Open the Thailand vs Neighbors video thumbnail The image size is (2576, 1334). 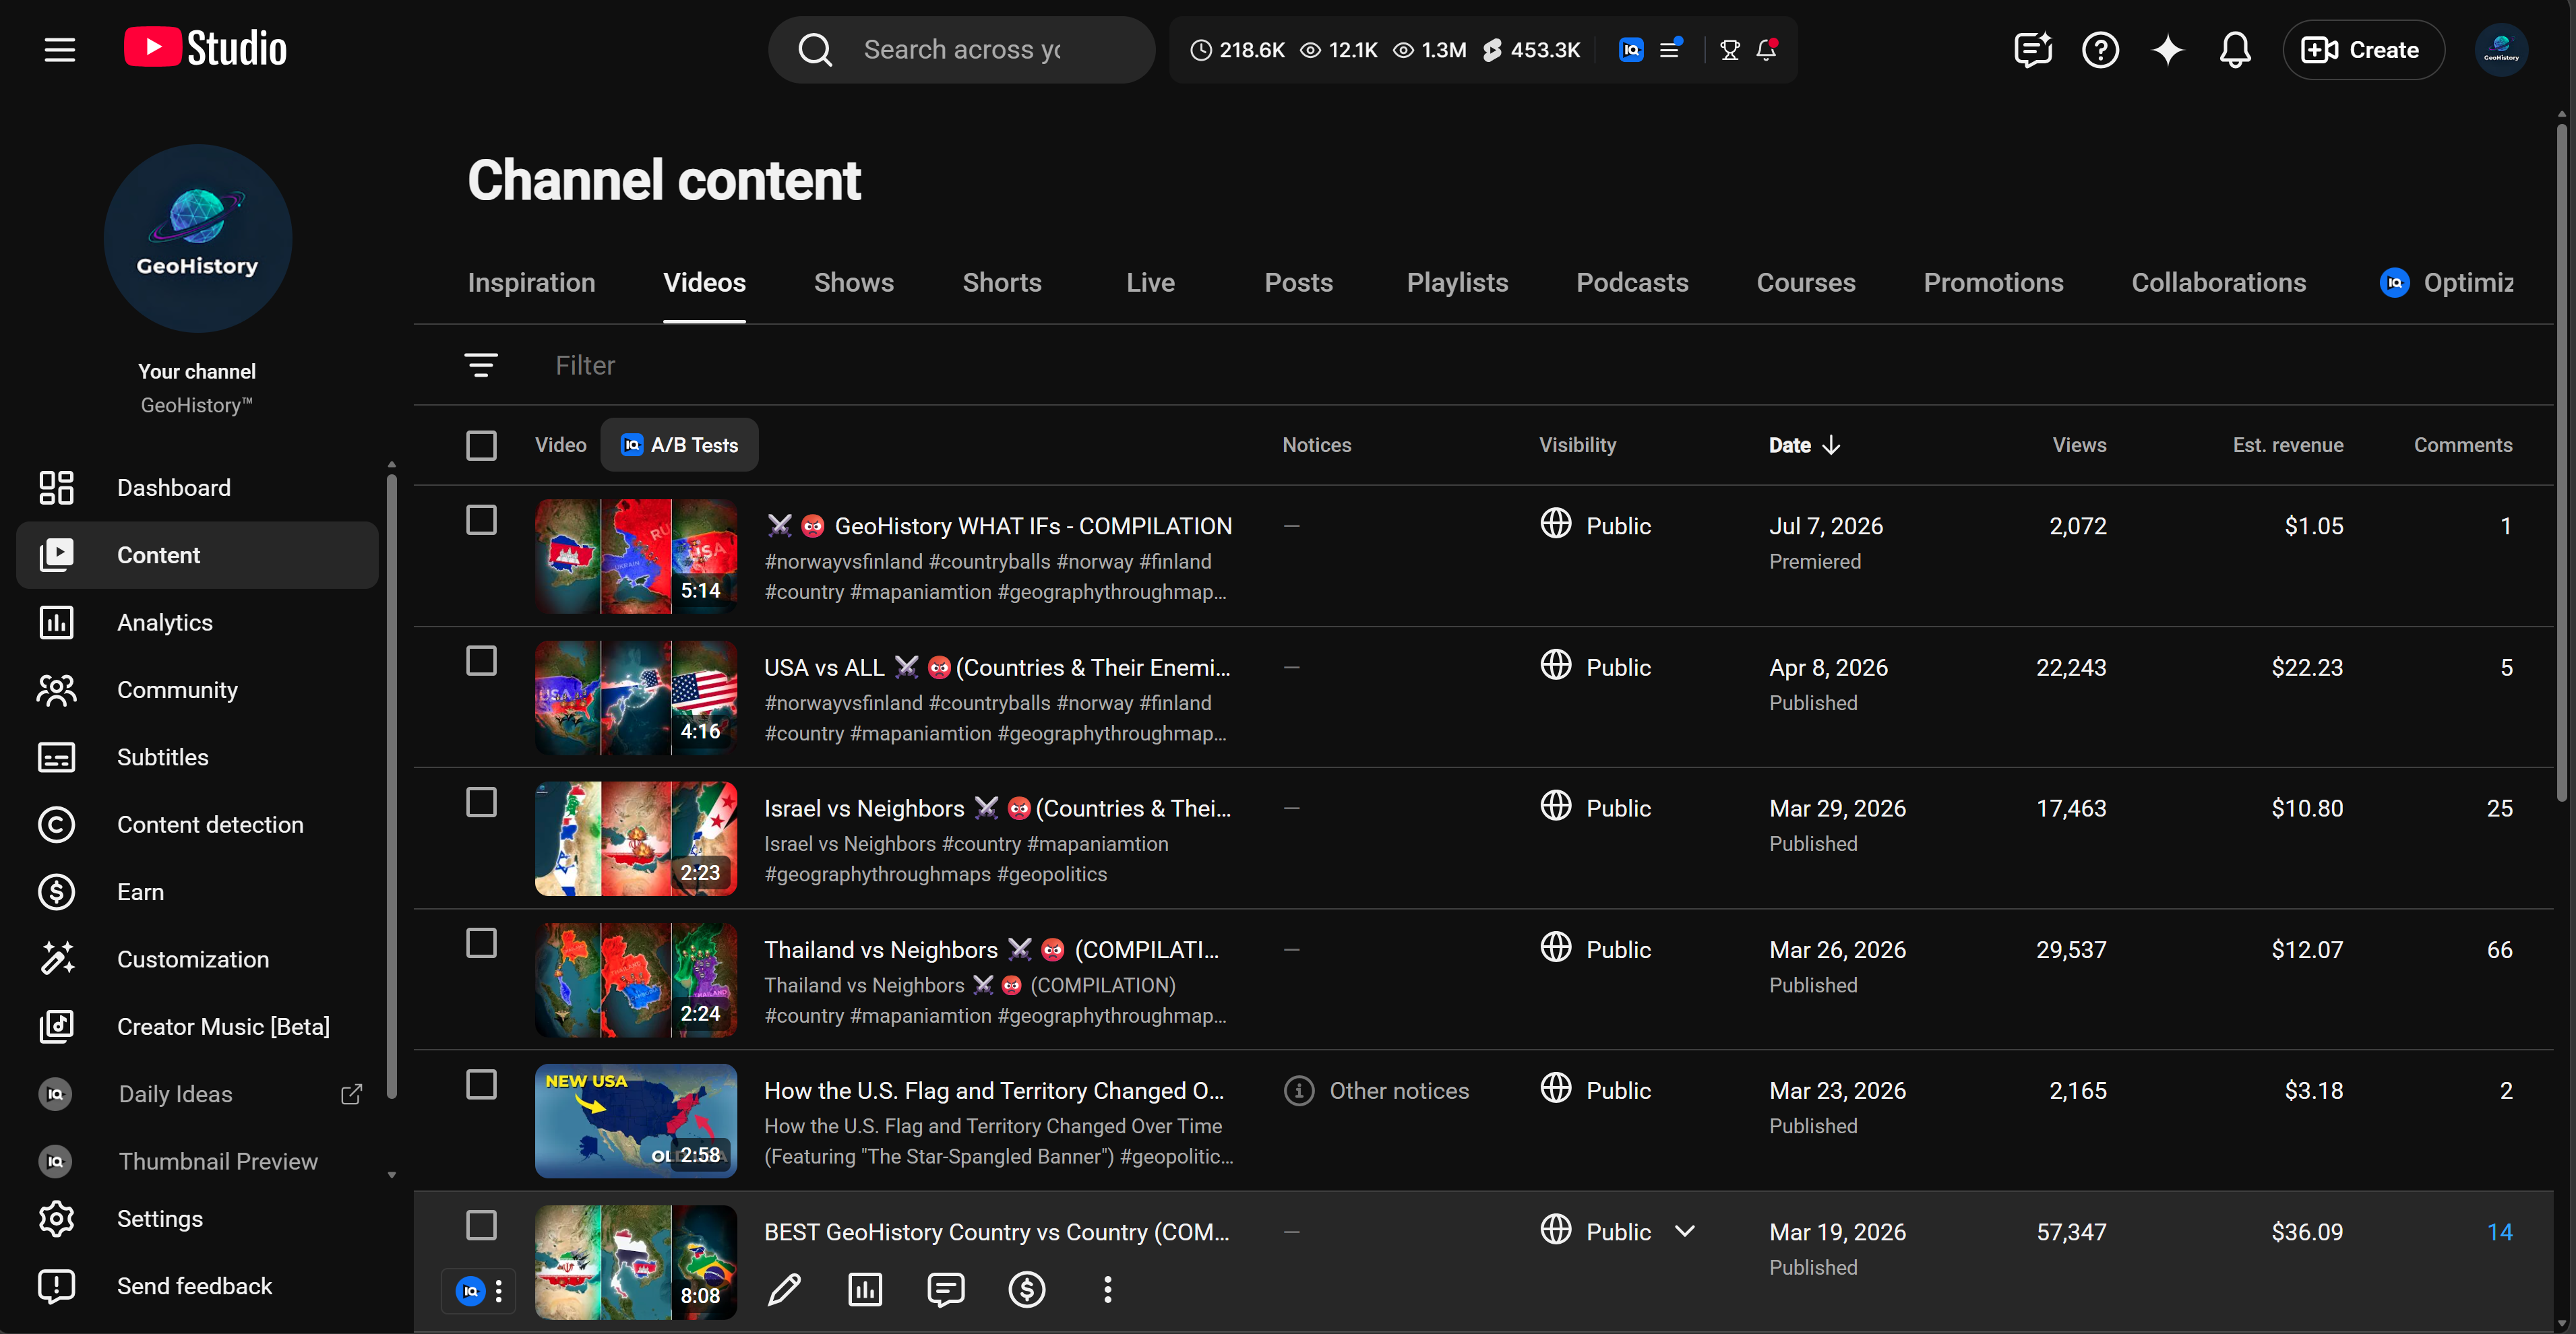click(636, 979)
